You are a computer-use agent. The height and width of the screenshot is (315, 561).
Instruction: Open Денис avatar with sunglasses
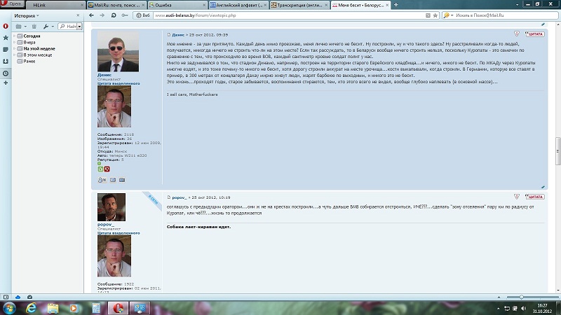click(118, 52)
